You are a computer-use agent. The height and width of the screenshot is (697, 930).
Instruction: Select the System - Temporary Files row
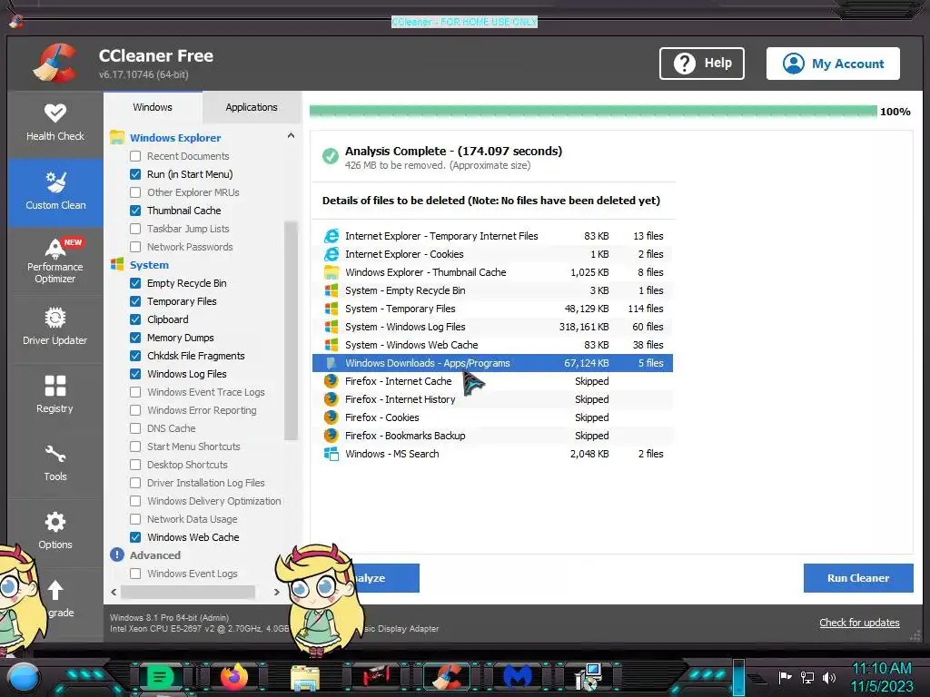pos(492,309)
